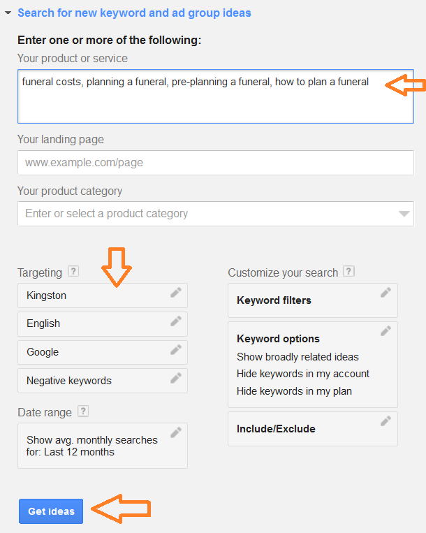Viewport: 426px width, 533px height.
Task: Focus the Your landing page input field
Action: tap(216, 163)
